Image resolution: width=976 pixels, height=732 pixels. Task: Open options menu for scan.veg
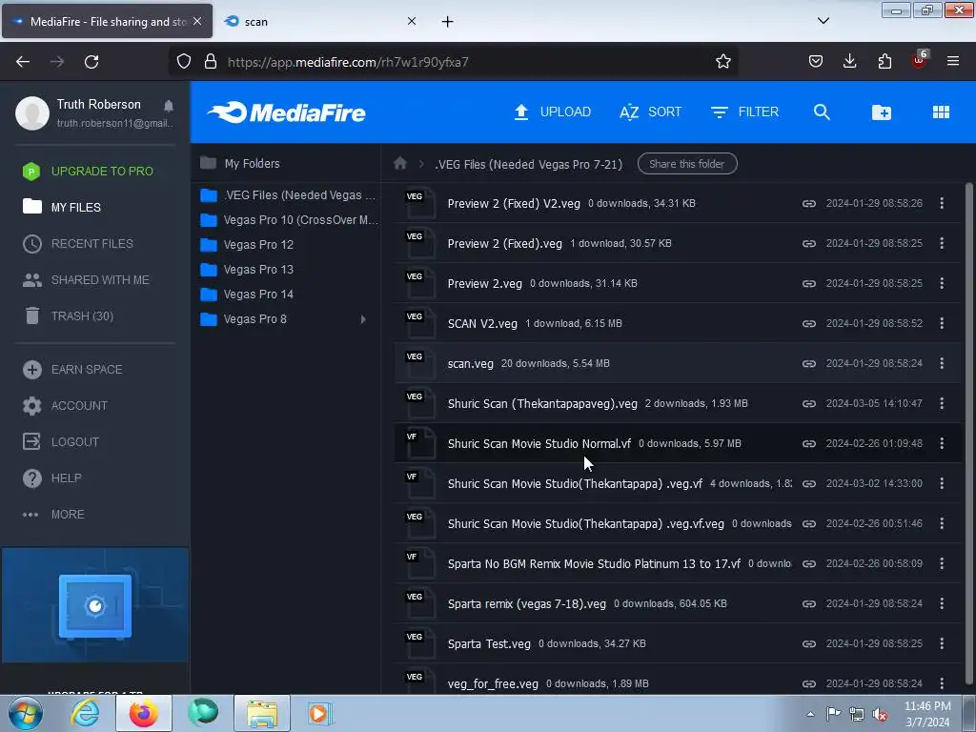click(942, 363)
